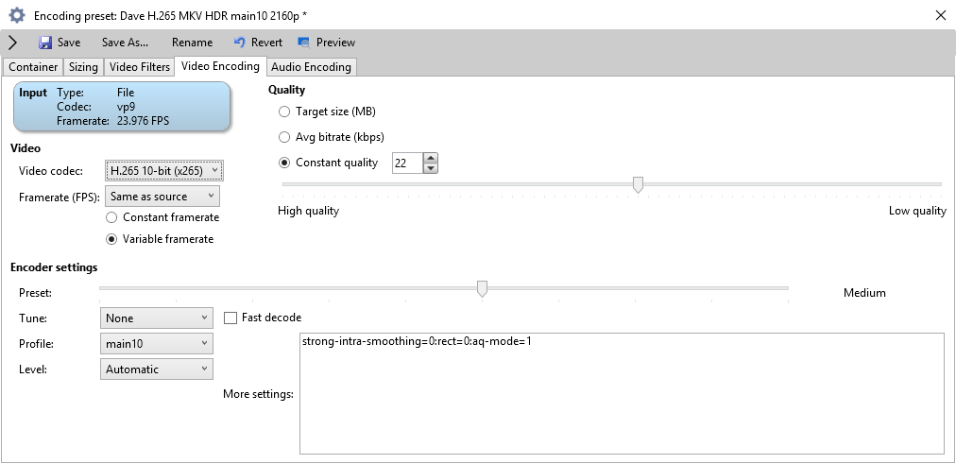Choose Constant framerate radio button

111,217
